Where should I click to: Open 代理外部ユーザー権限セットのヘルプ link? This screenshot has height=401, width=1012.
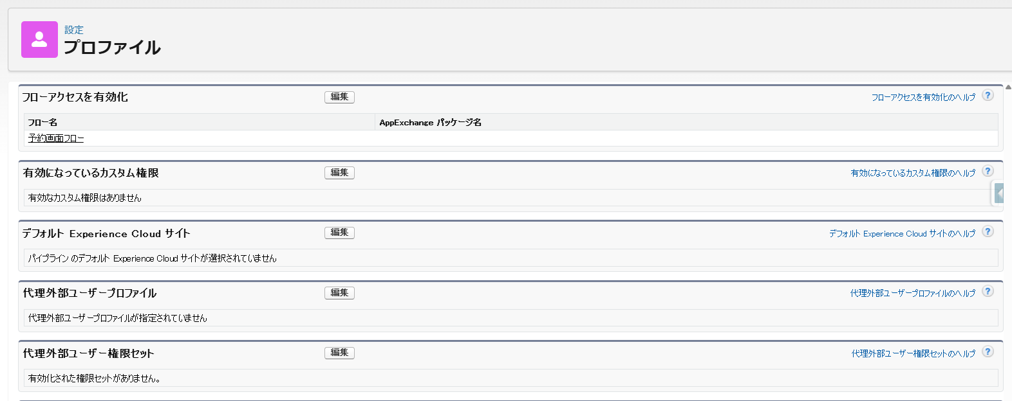tap(914, 353)
